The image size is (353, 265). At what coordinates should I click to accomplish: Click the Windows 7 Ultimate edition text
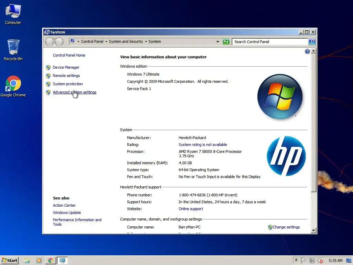(x=143, y=75)
